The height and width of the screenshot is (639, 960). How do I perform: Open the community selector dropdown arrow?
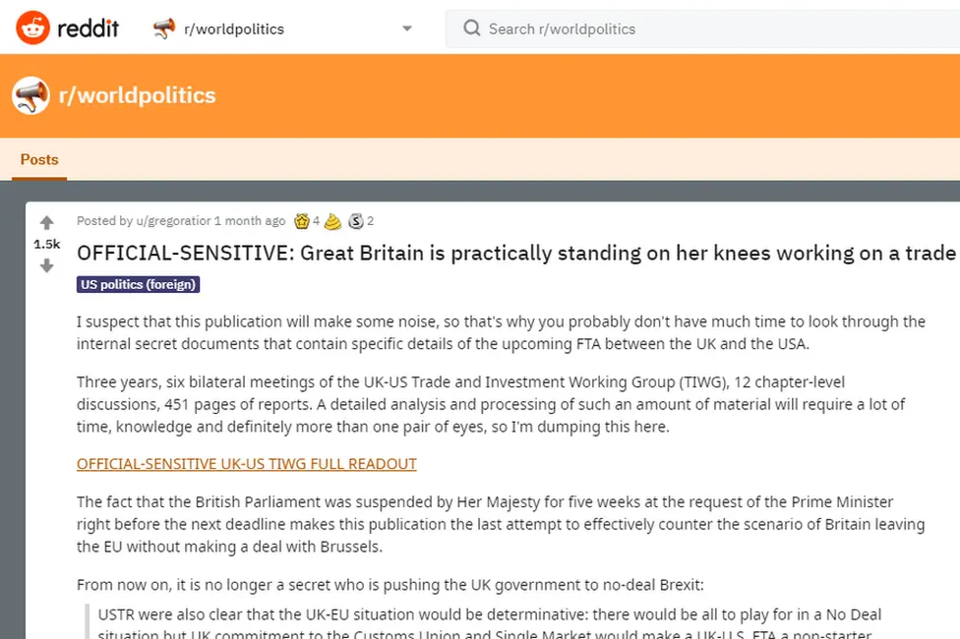(x=406, y=29)
